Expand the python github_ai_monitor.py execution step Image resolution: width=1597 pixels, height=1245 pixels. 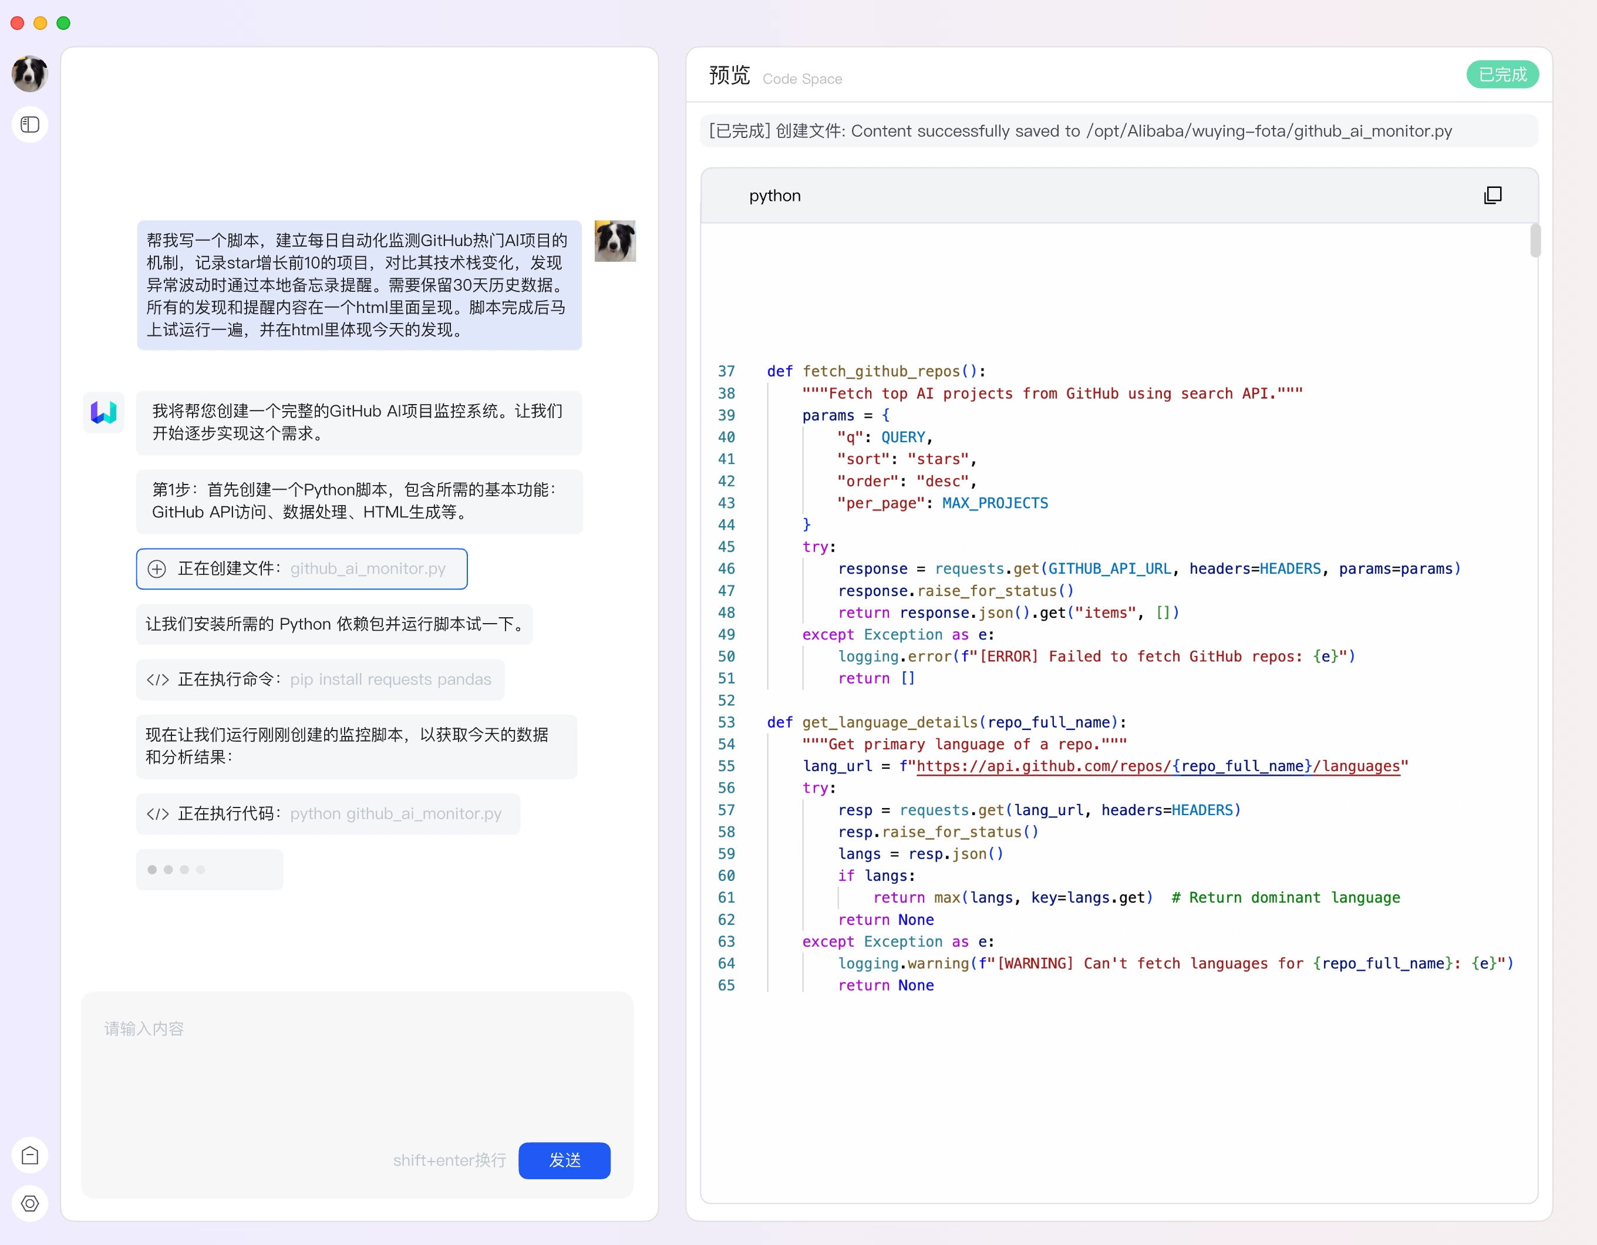click(328, 814)
